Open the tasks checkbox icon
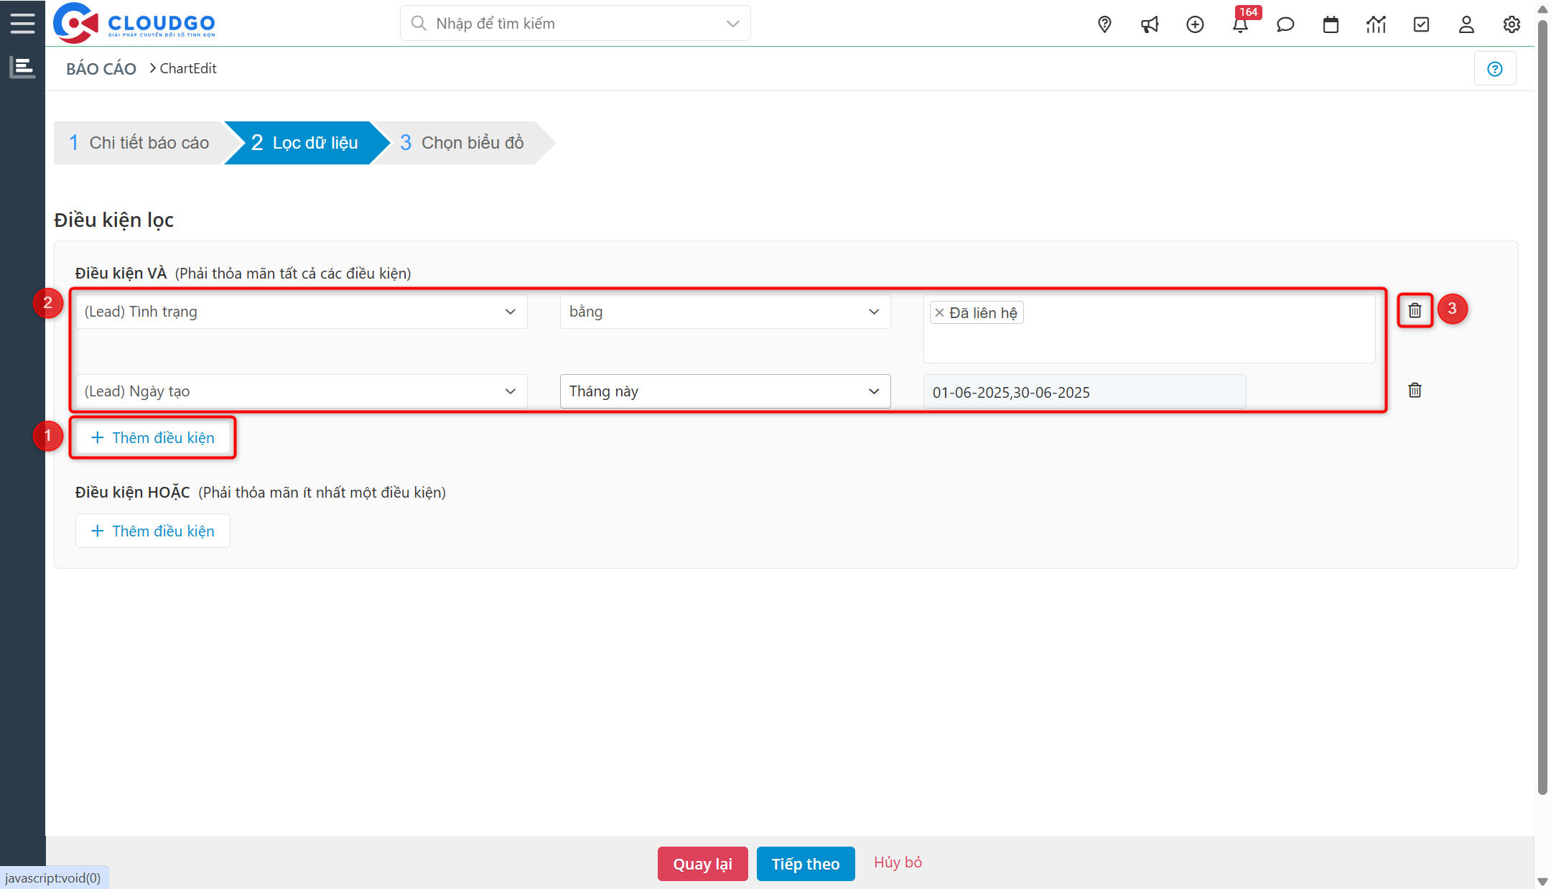This screenshot has width=1551, height=889. [1421, 24]
